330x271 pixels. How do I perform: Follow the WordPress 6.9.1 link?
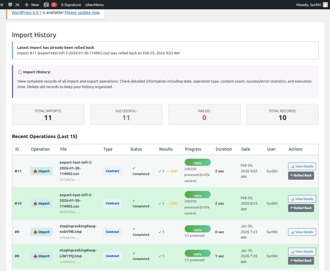(26, 13)
